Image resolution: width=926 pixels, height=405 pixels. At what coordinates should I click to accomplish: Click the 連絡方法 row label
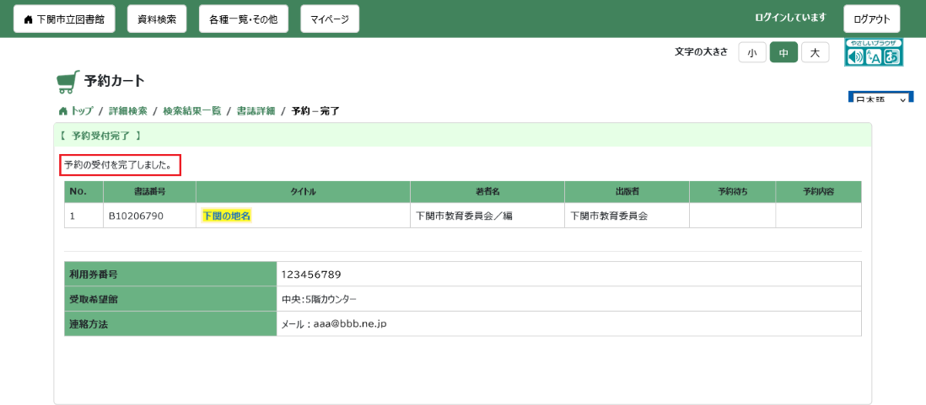170,323
